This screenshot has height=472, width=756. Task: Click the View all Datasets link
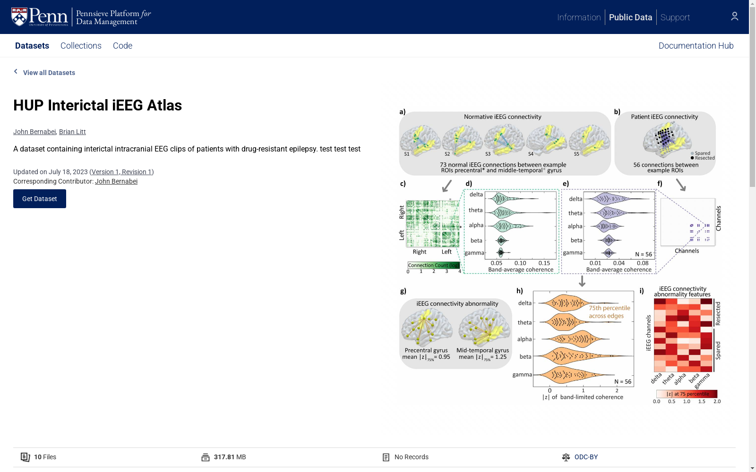point(49,73)
